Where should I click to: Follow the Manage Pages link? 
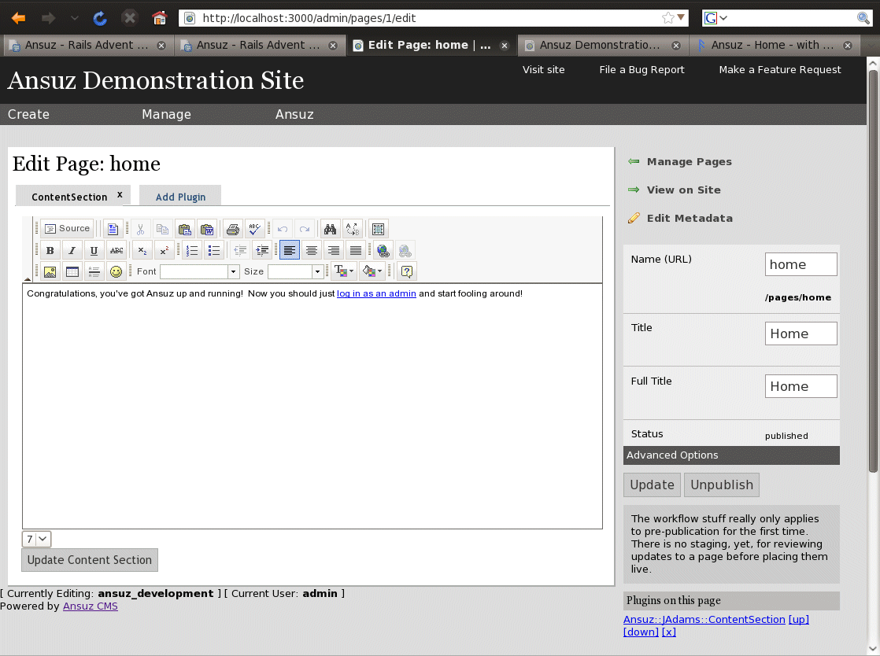pyautogui.click(x=690, y=161)
